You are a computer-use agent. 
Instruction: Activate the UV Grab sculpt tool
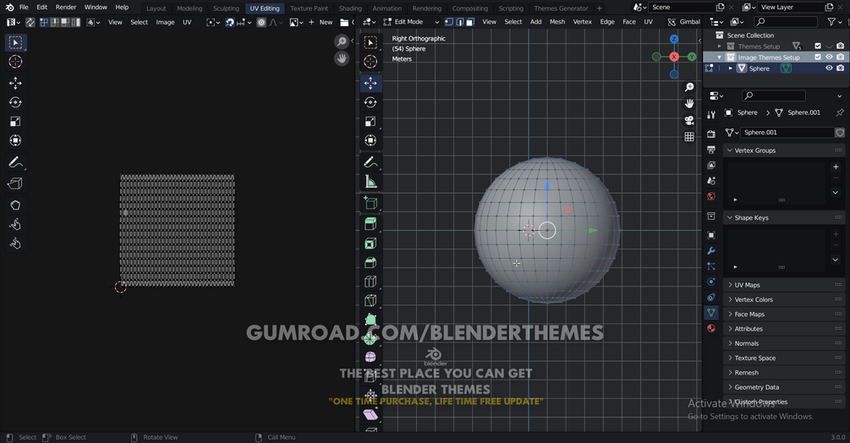pos(15,205)
